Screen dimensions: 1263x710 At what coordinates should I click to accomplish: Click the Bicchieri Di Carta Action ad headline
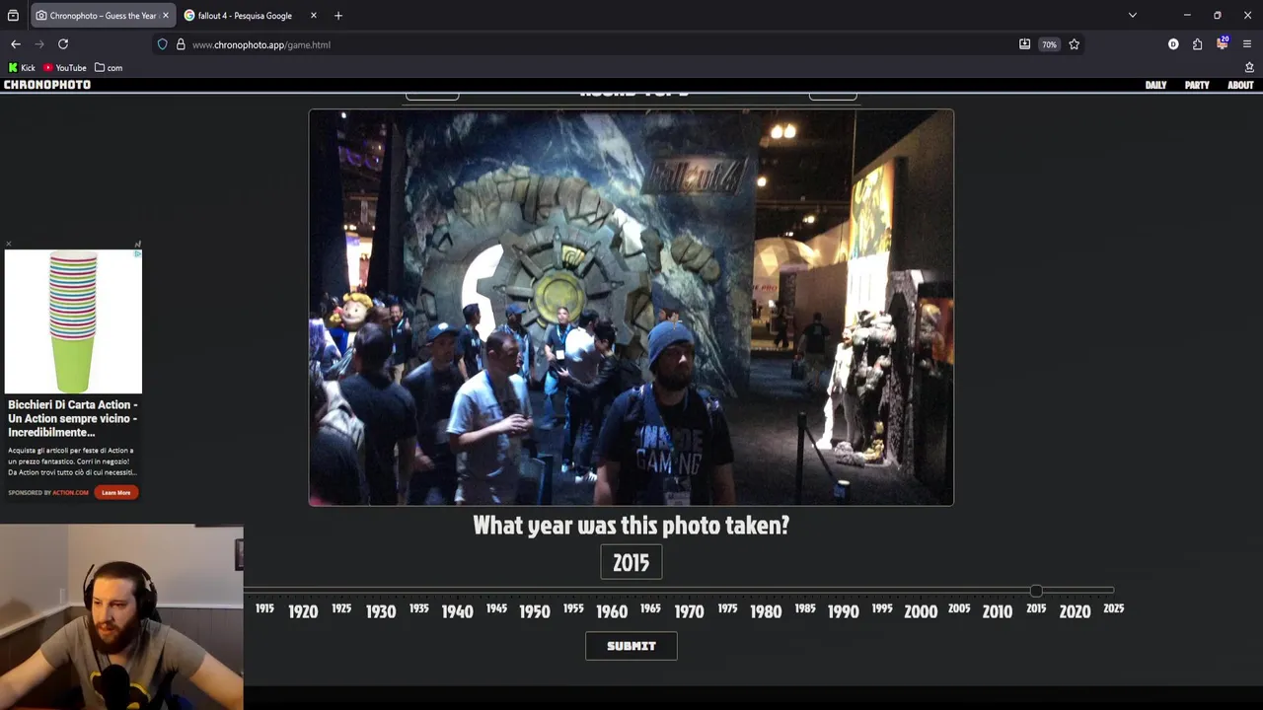[x=73, y=418]
